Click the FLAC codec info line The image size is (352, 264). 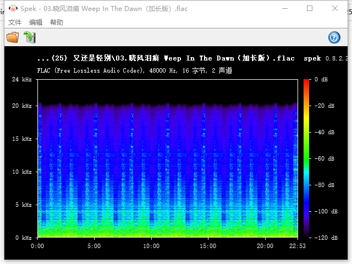pos(134,70)
